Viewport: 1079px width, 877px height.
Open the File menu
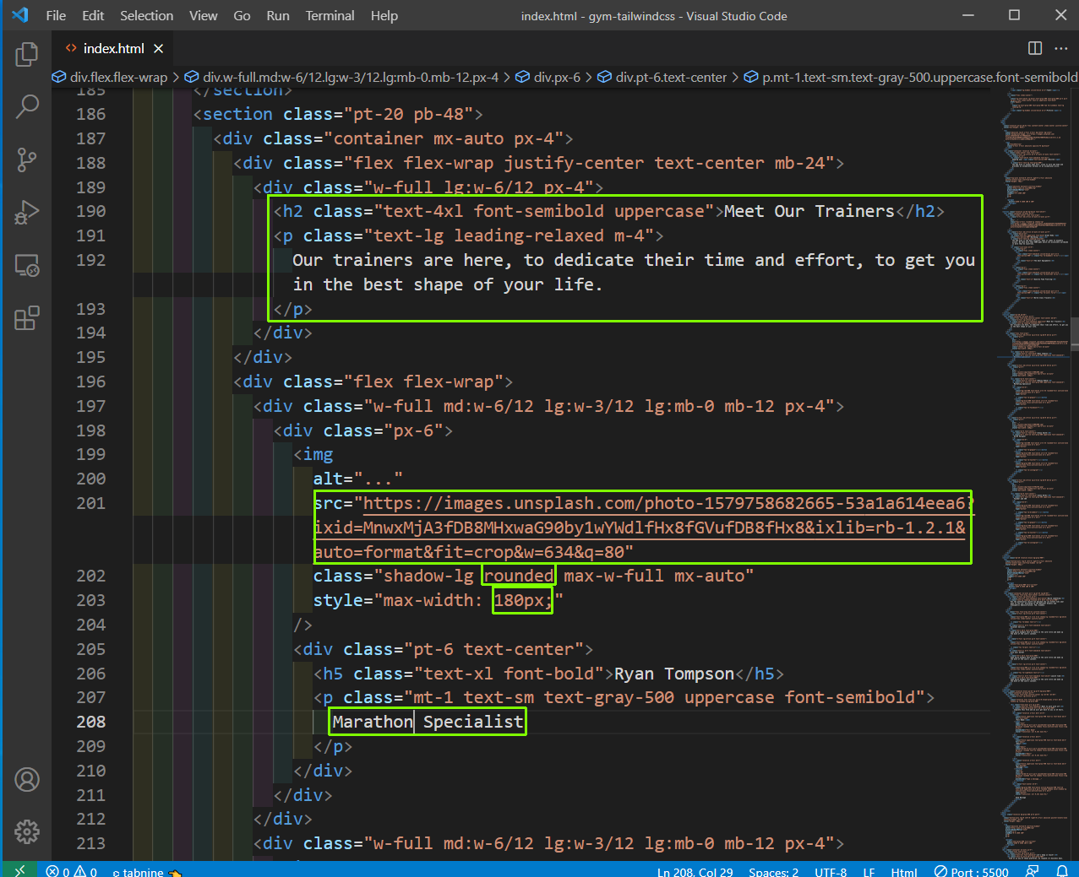coord(56,15)
